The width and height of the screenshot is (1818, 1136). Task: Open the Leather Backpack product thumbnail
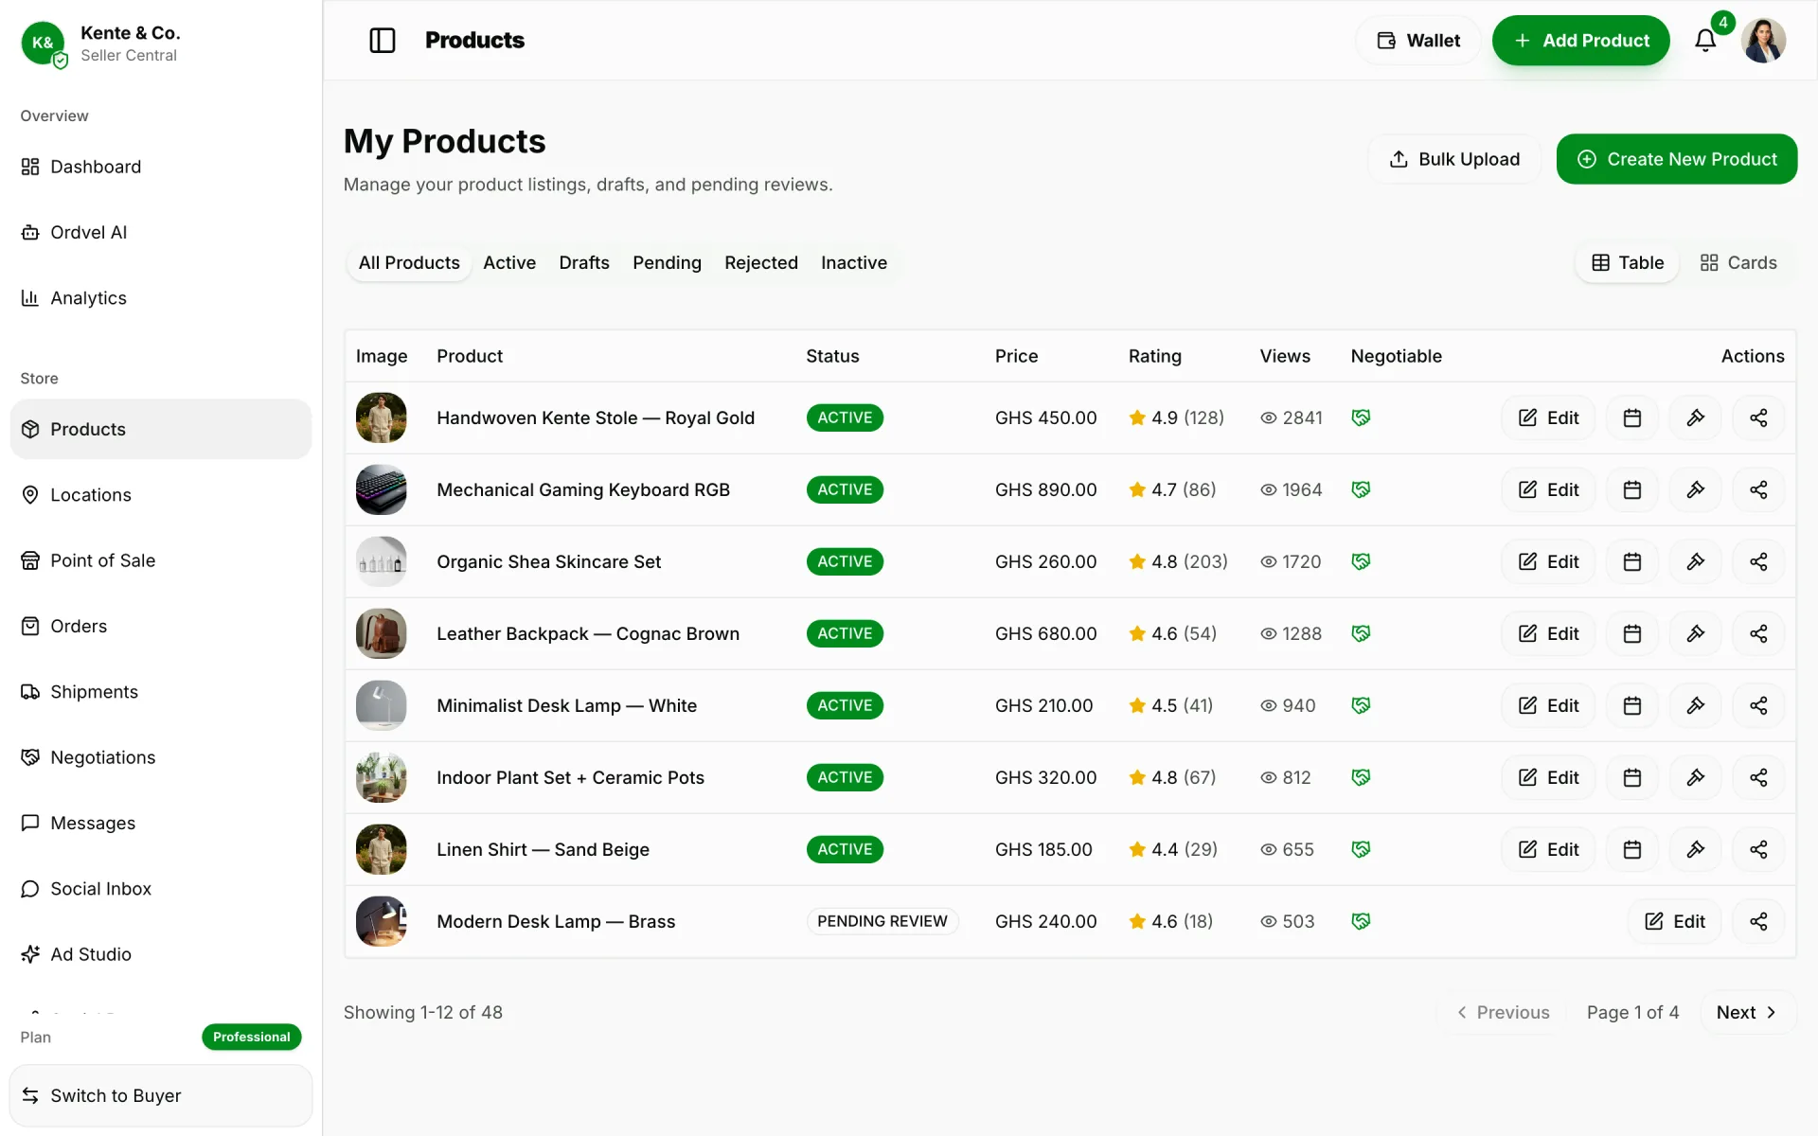[x=381, y=633]
